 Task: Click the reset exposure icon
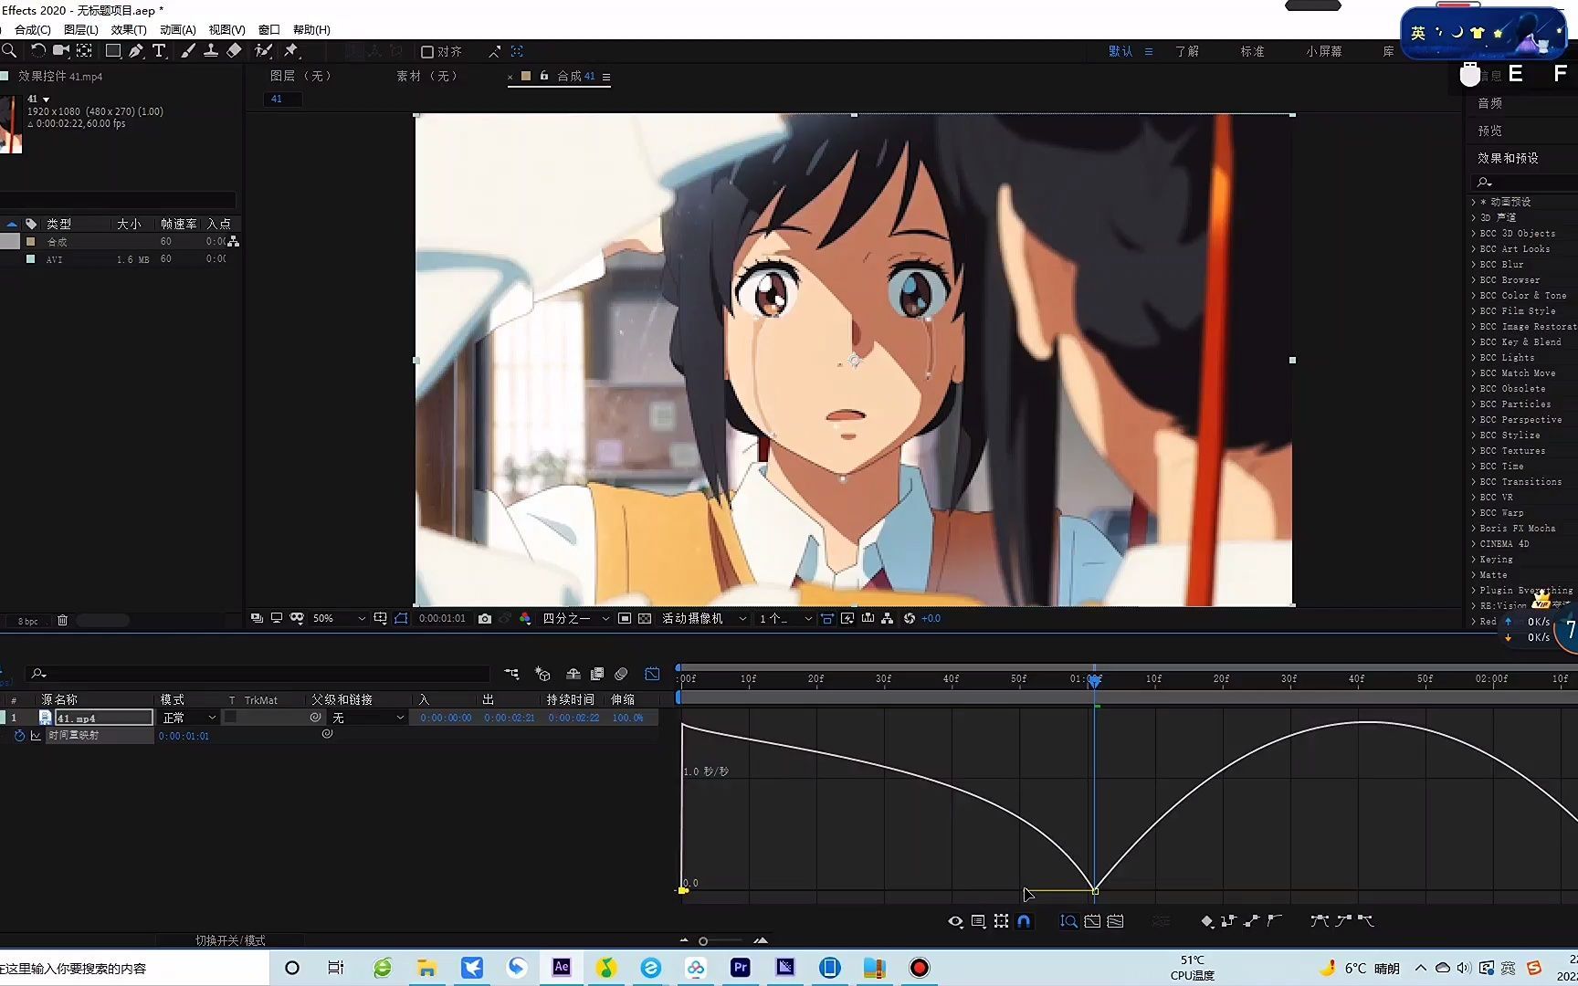(x=910, y=619)
